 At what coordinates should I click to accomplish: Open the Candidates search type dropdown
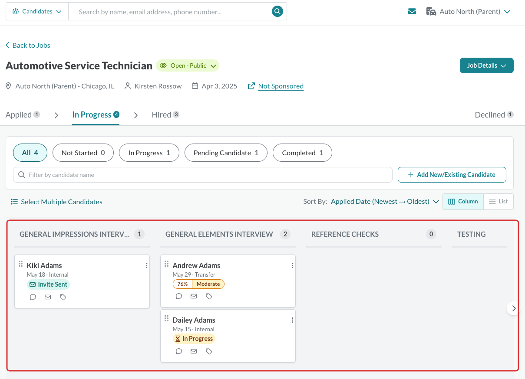pyautogui.click(x=37, y=12)
